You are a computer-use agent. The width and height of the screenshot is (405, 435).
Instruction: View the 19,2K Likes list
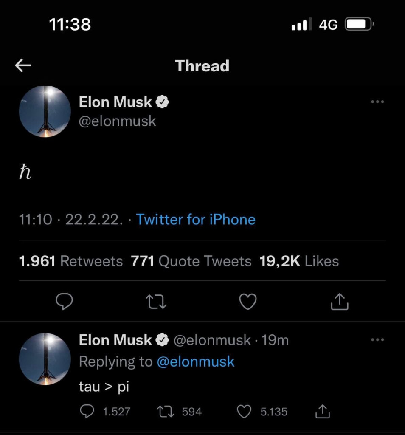(x=299, y=261)
